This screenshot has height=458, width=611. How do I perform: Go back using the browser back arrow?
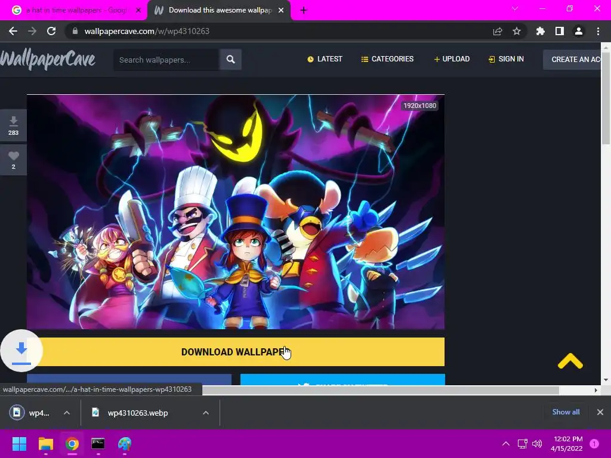[13, 31]
